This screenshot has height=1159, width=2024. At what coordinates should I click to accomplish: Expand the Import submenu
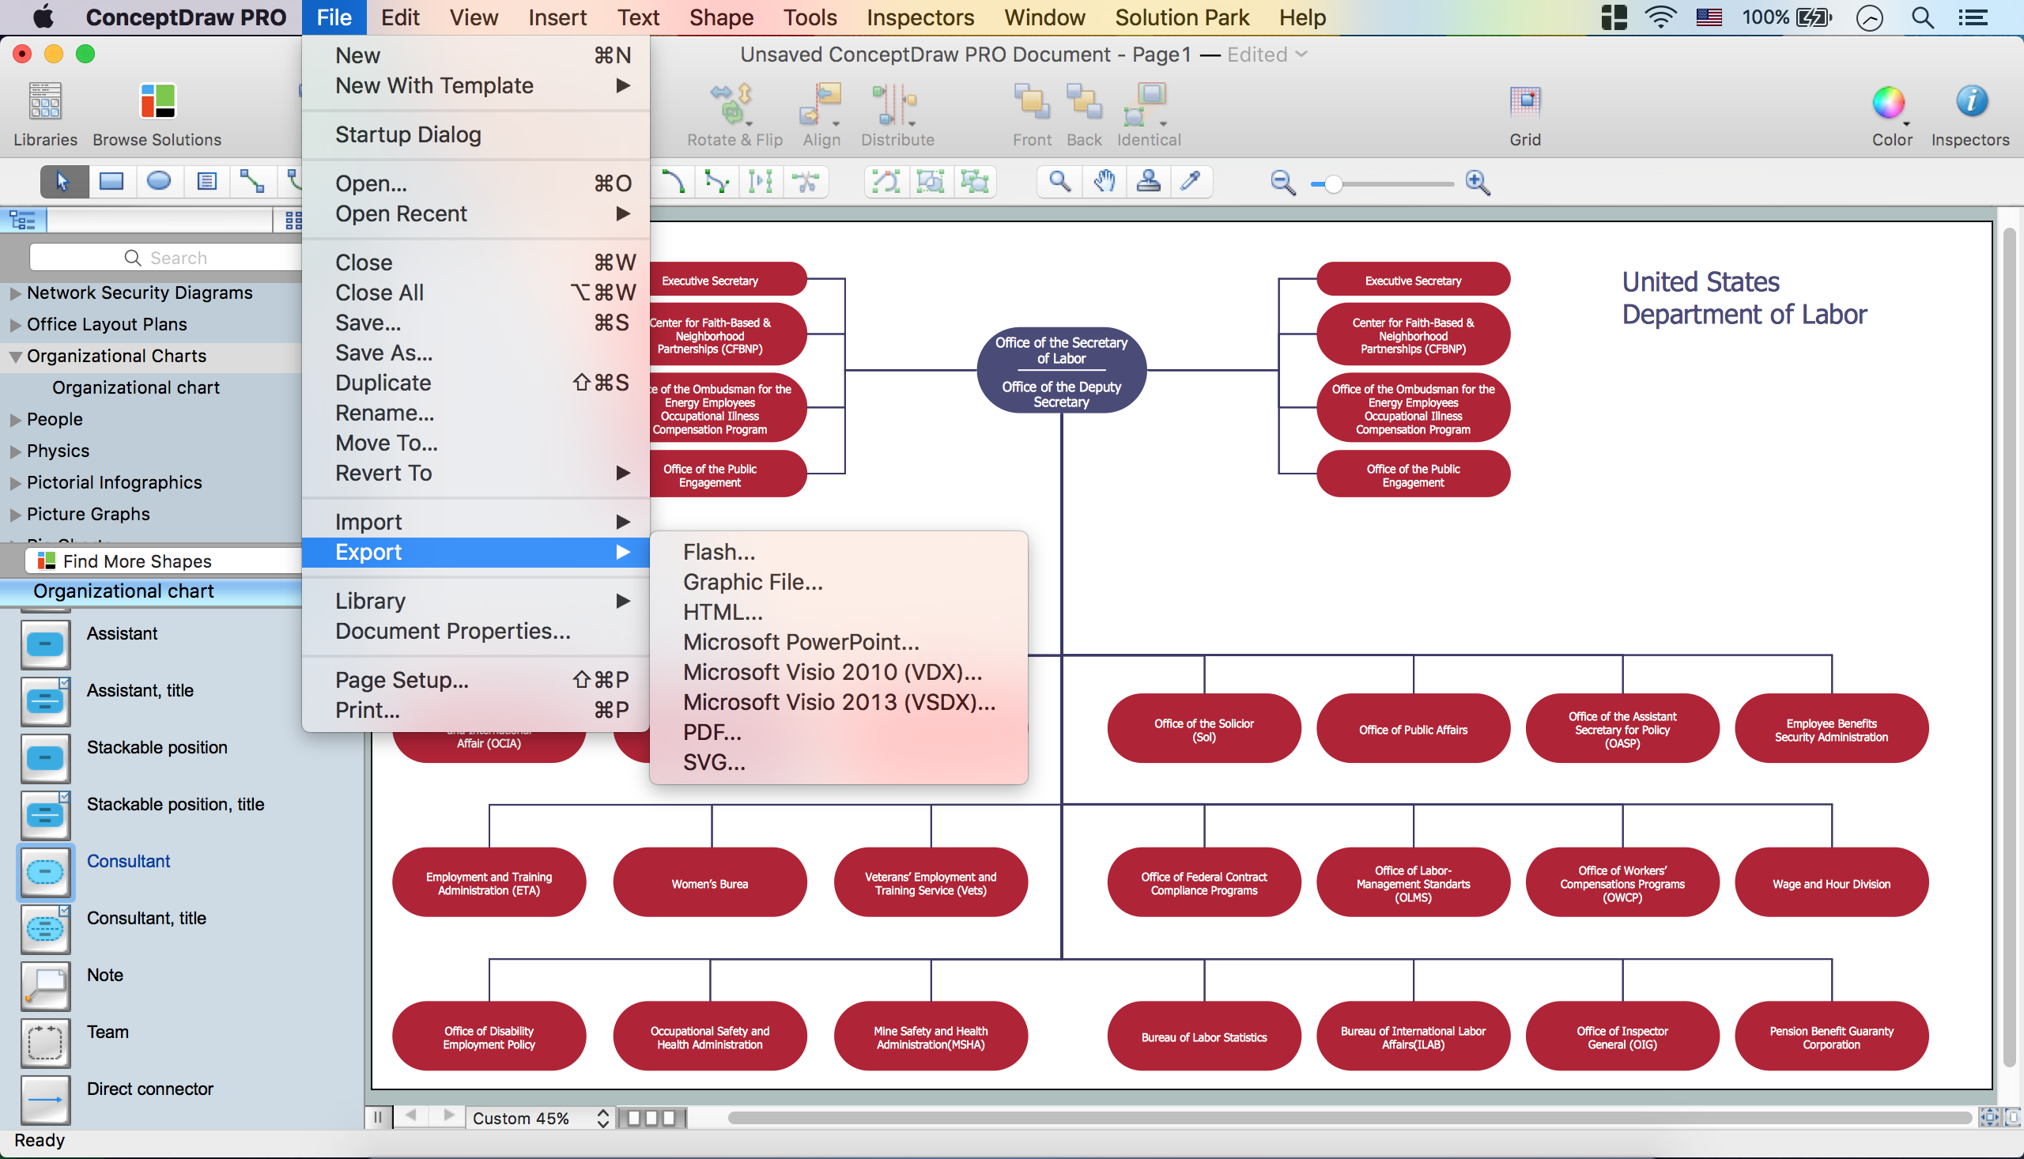click(480, 521)
